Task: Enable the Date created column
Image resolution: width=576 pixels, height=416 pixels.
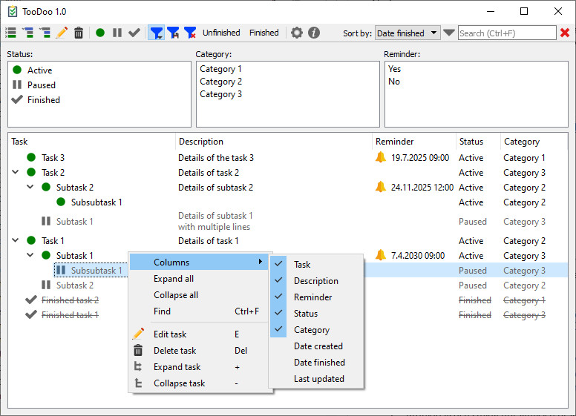Action: [x=318, y=346]
